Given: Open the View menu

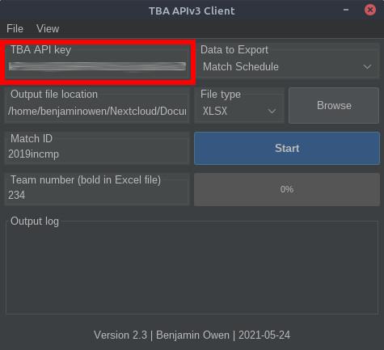Looking at the screenshot, I should [x=48, y=28].
